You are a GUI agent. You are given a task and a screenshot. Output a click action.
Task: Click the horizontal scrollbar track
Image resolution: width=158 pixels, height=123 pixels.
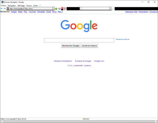[79, 122]
